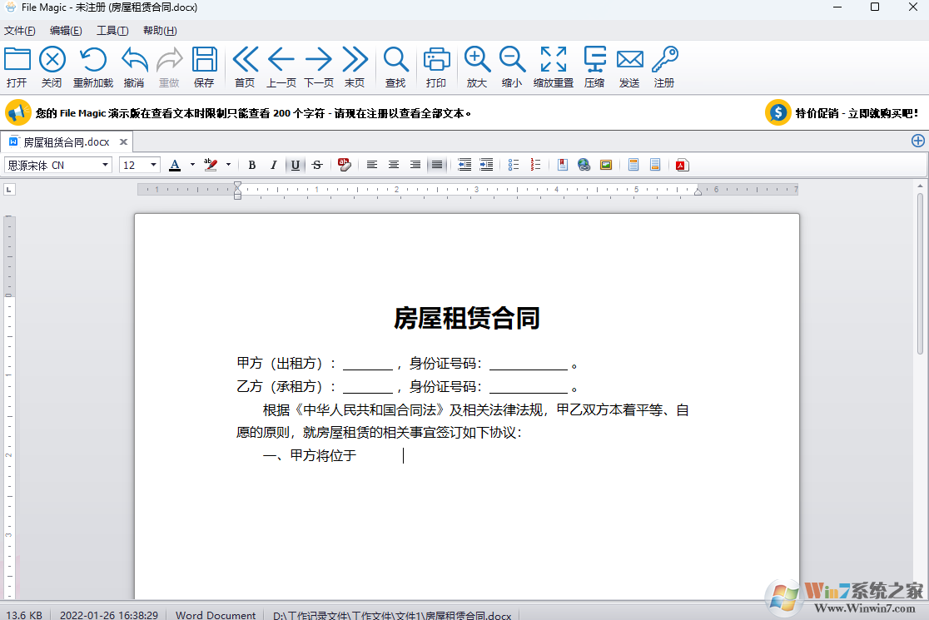The height and width of the screenshot is (620, 929).
Task: Export to PDF icon
Action: [682, 165]
